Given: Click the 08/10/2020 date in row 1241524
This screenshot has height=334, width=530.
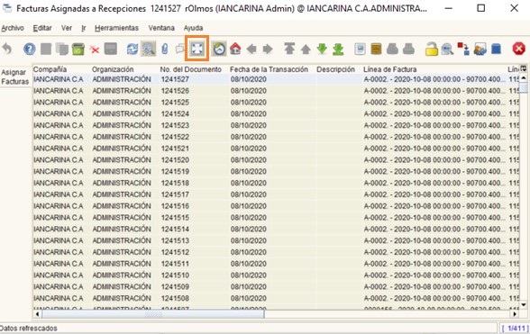Looking at the screenshot, I should click(249, 113).
